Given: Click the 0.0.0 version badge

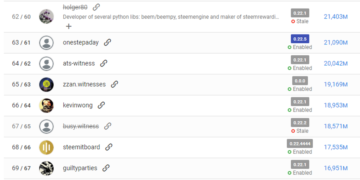Looking at the screenshot, I should 300,81.
